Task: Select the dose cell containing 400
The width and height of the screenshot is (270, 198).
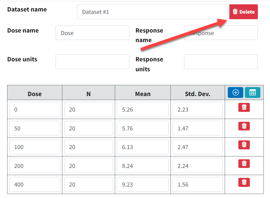Action: (x=35, y=184)
